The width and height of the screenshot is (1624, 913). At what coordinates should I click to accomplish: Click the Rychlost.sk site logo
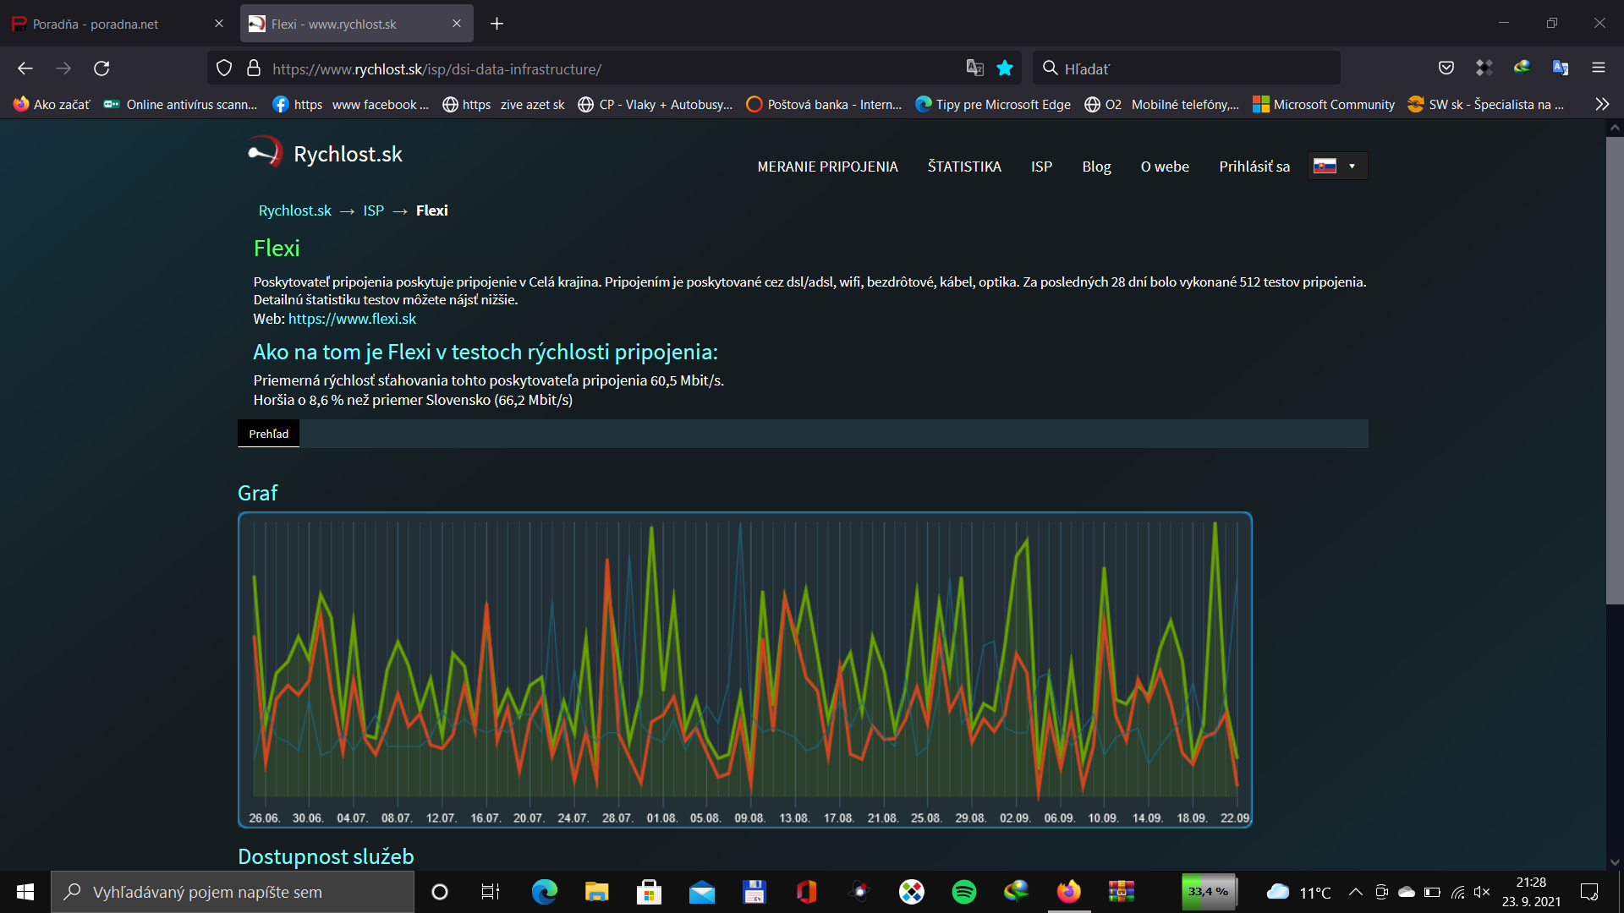click(x=326, y=153)
